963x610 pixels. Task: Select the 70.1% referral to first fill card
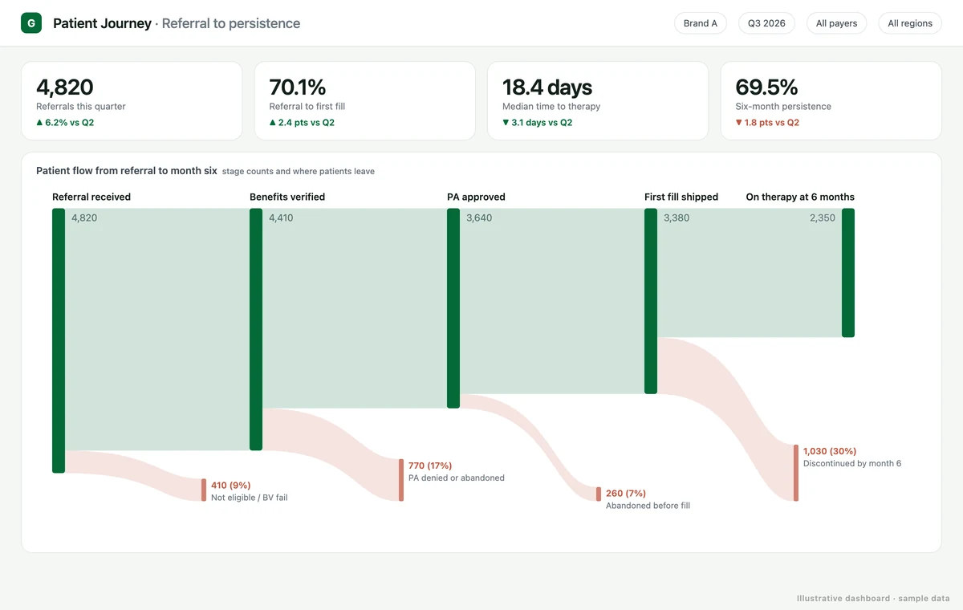(365, 101)
